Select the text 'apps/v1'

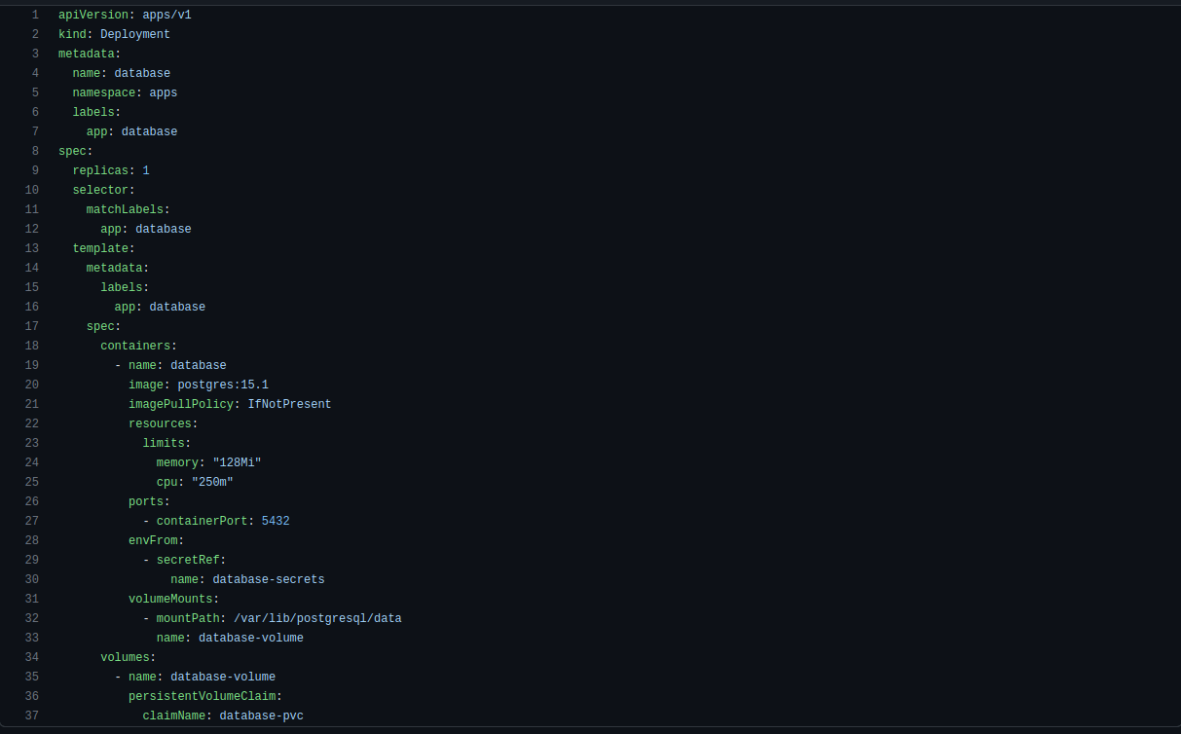[x=166, y=15]
